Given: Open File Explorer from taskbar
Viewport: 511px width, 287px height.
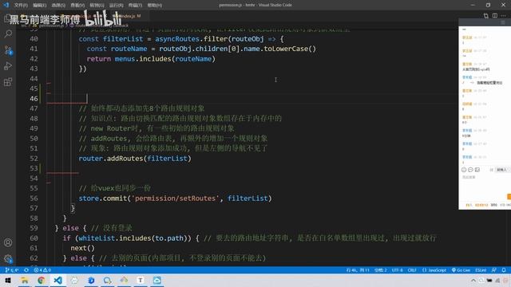Looking at the screenshot, I should (x=25, y=280).
